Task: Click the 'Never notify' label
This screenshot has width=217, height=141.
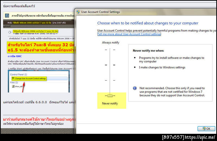Action: click(x=110, y=103)
